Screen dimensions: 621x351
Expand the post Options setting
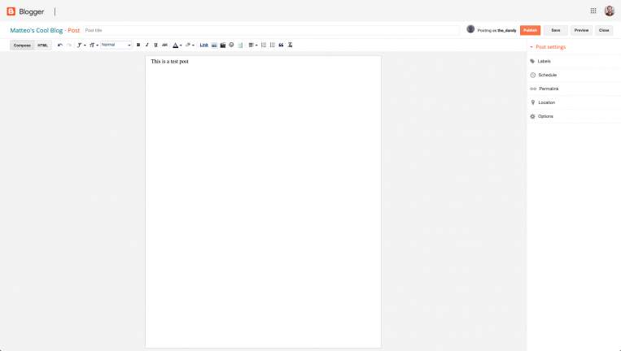coord(574,116)
